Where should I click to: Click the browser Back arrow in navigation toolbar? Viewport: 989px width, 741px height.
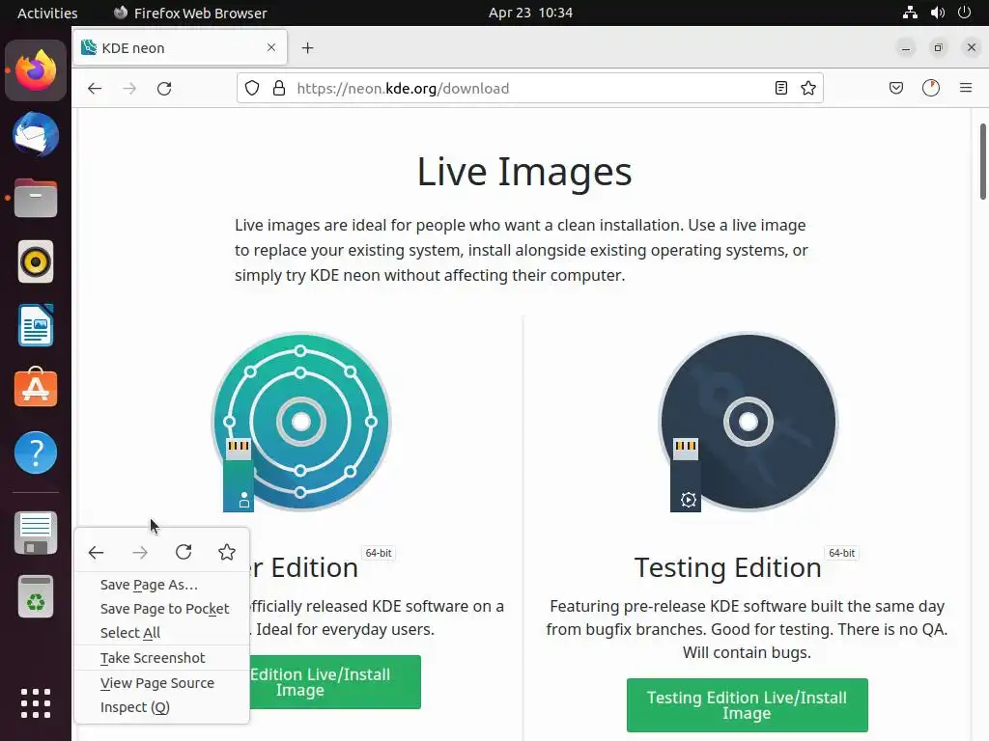95,88
